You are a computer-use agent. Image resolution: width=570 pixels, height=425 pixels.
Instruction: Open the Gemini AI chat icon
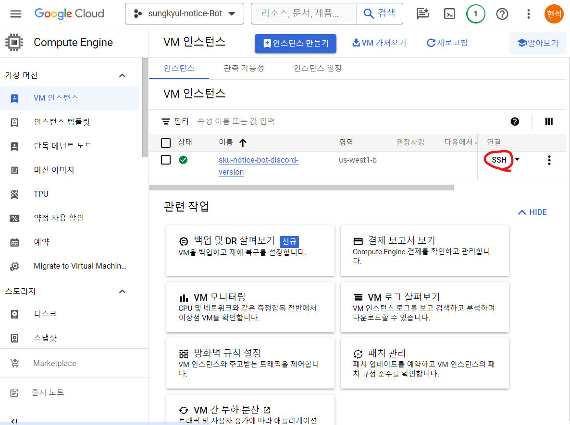(x=422, y=14)
